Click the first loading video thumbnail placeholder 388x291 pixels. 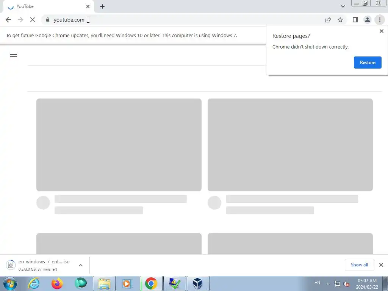[x=119, y=145]
